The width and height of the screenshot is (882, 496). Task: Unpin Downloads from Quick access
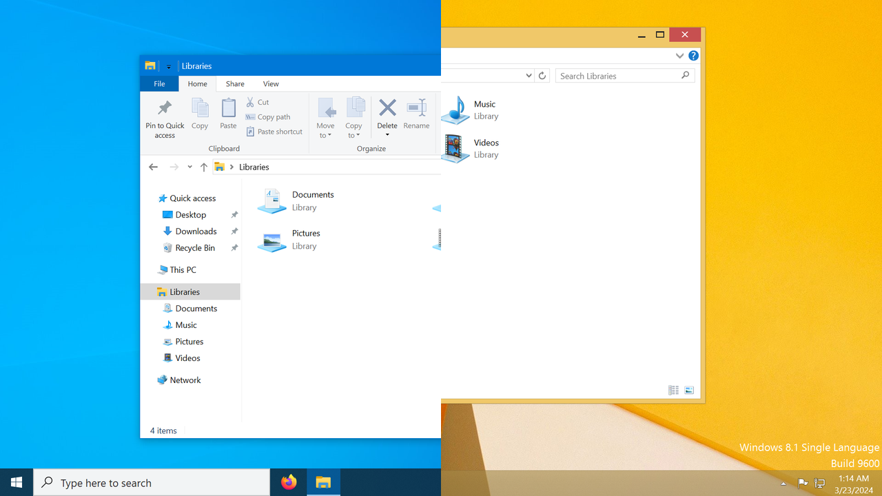point(234,231)
